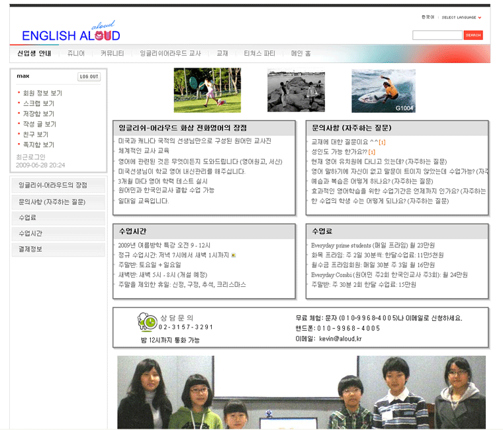This screenshot has width=503, height=430.
Task: Open 작성 글 보기 link
Action: pyautogui.click(x=40, y=124)
